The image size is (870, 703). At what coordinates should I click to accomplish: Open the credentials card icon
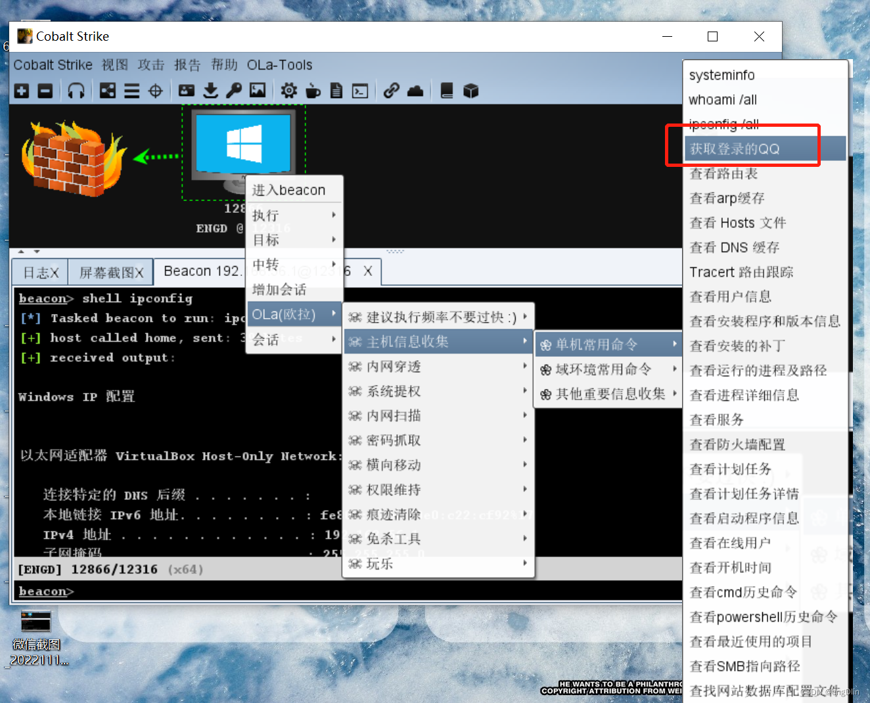pos(187,91)
